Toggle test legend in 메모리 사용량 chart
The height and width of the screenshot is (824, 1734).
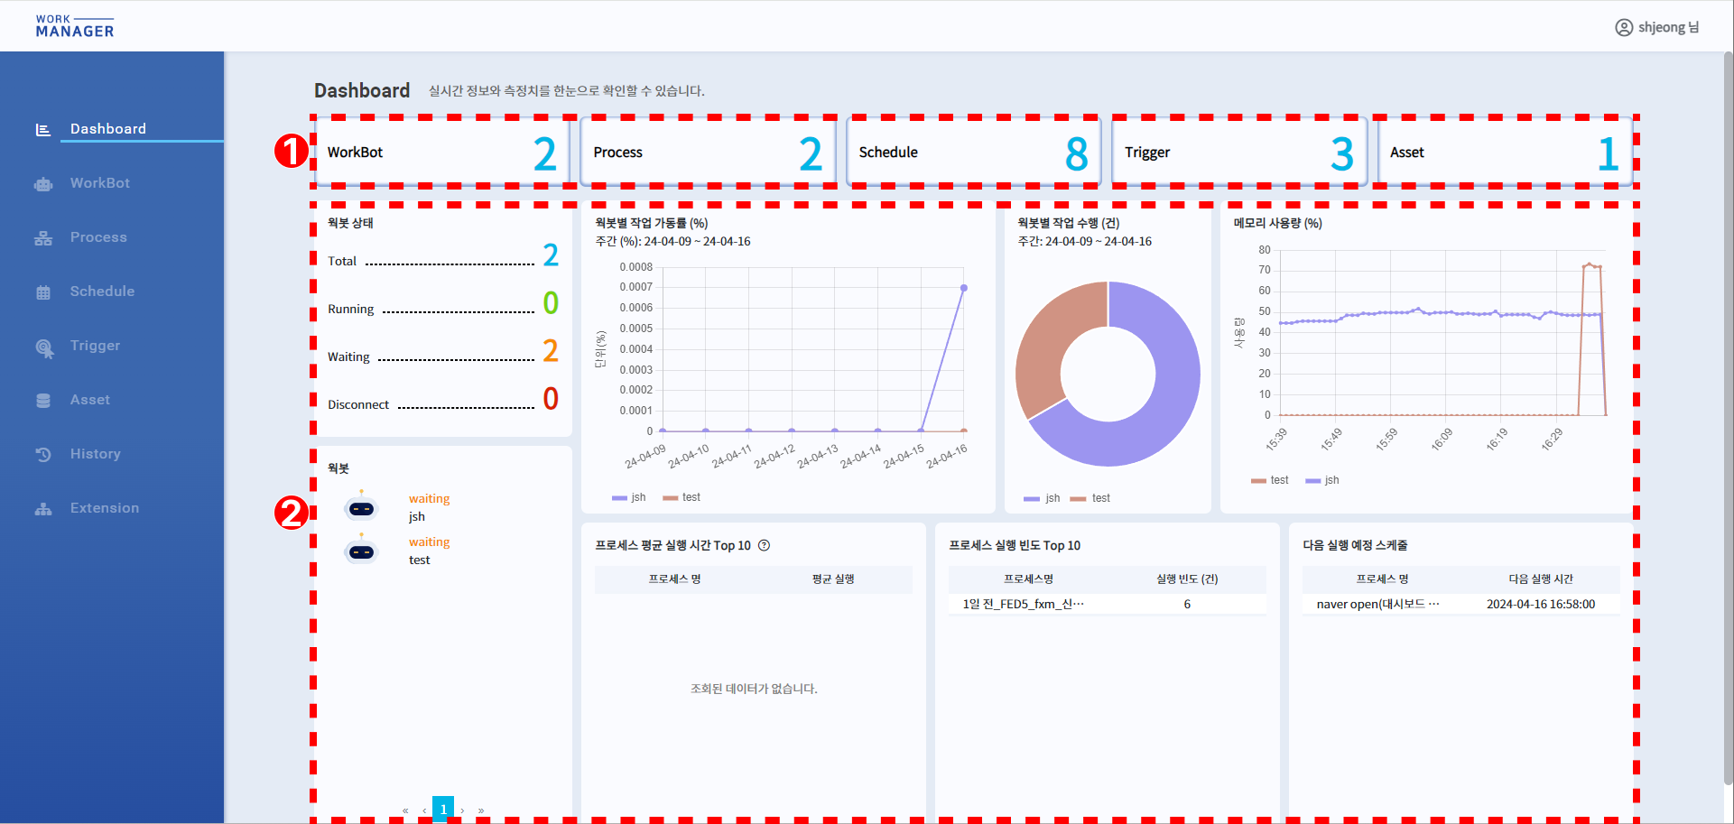coord(1270,480)
